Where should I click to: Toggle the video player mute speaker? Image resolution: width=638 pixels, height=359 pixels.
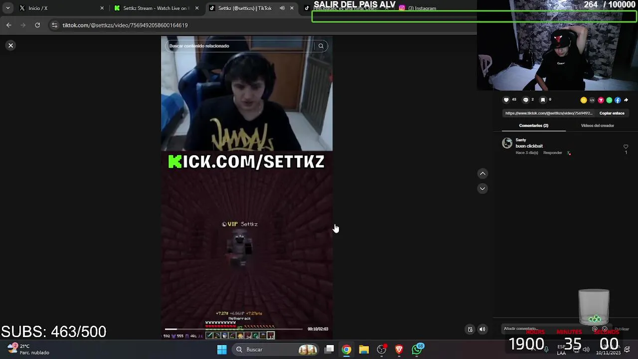click(482, 329)
